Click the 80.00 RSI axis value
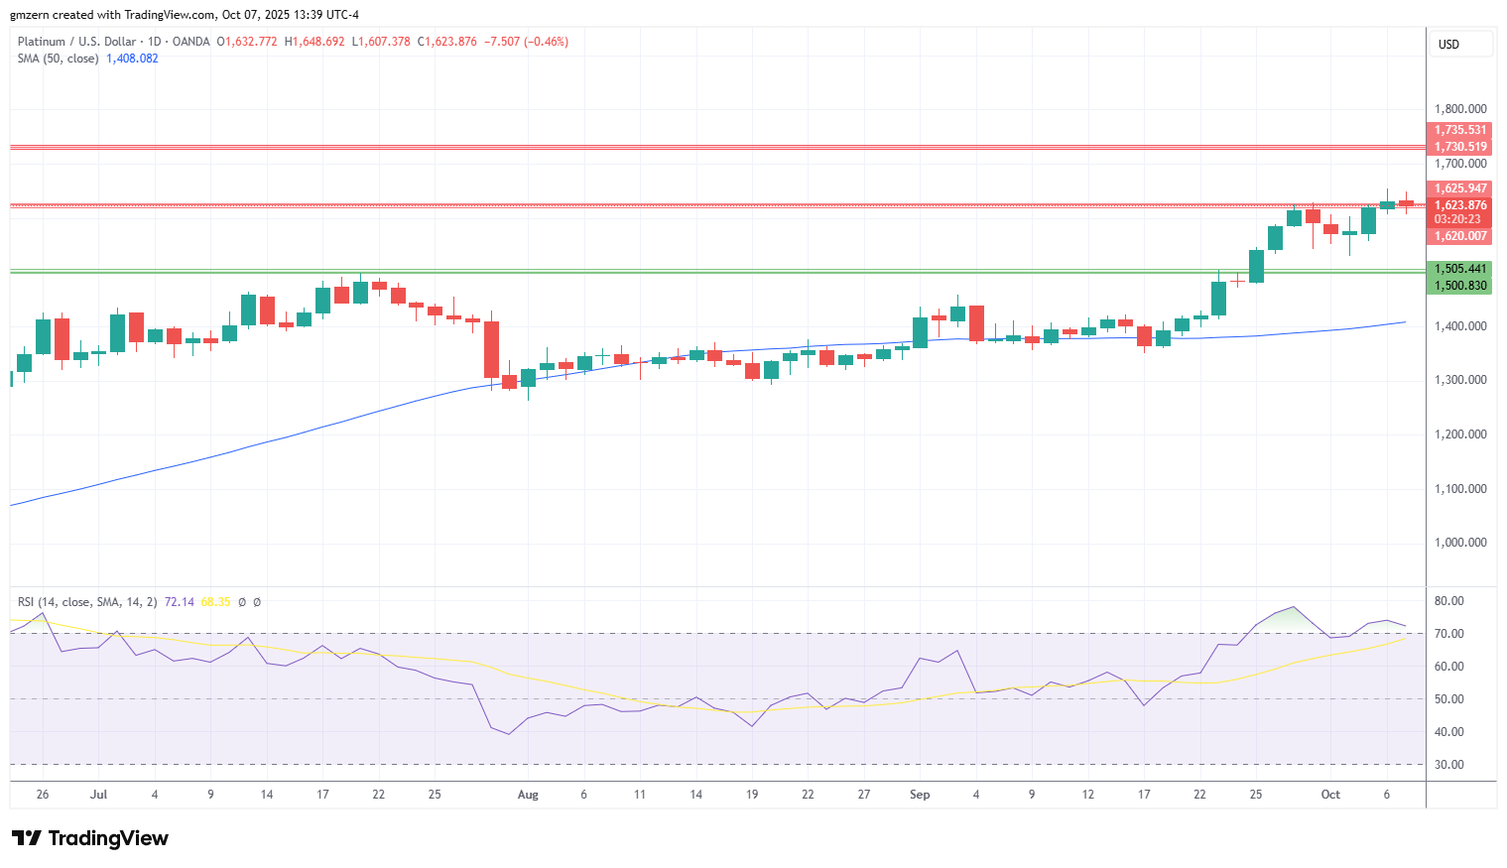The height and width of the screenshot is (868, 1507). click(1449, 601)
